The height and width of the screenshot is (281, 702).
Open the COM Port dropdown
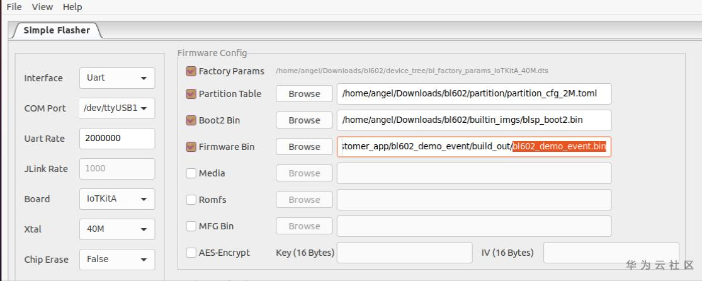(x=116, y=108)
